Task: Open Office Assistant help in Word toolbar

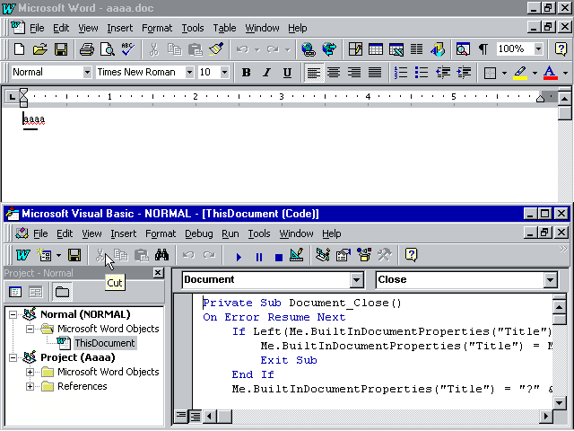Action: [x=561, y=49]
